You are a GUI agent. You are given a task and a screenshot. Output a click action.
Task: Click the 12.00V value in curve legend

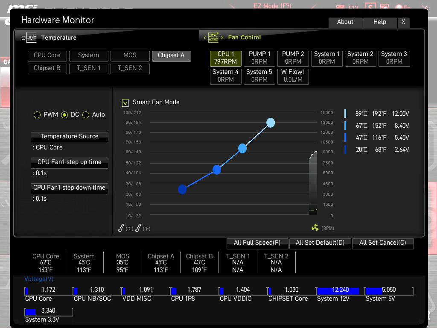(400, 114)
